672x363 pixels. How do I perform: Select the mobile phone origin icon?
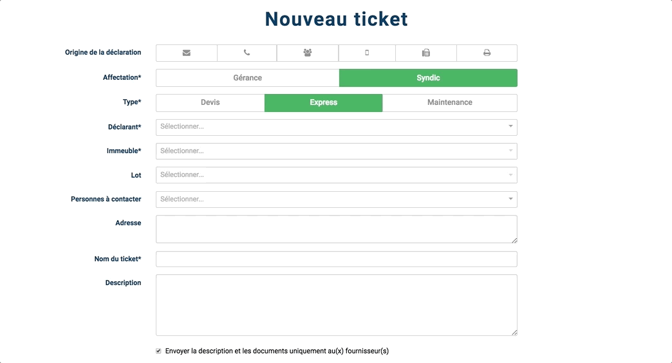pyautogui.click(x=367, y=53)
